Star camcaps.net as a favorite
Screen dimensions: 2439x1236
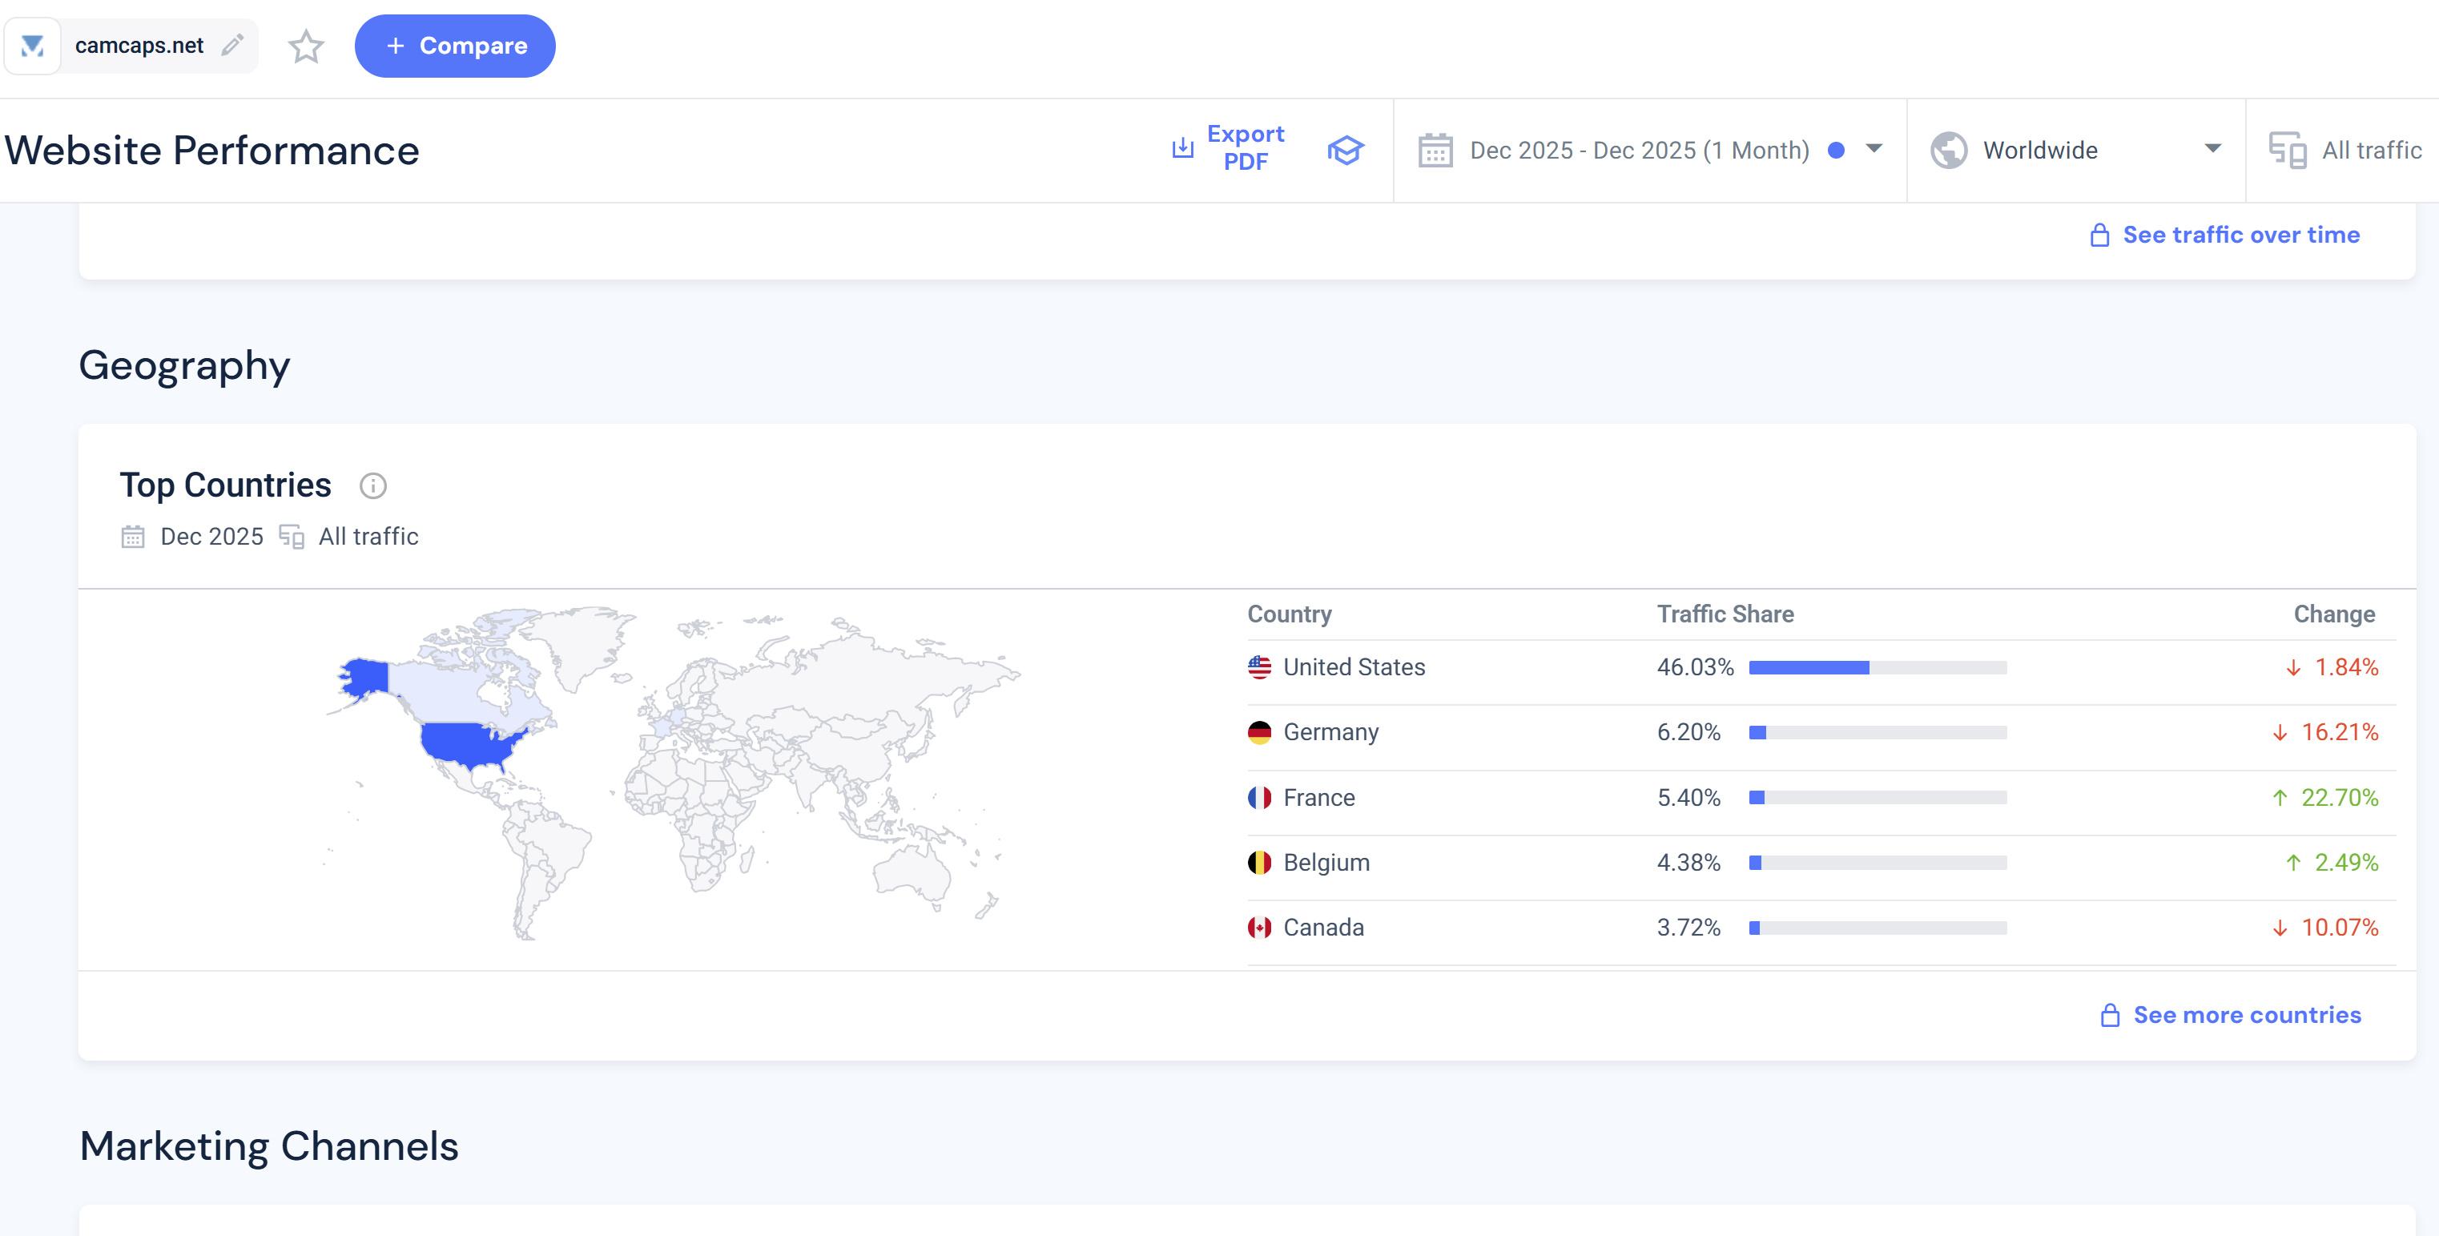pos(306,46)
